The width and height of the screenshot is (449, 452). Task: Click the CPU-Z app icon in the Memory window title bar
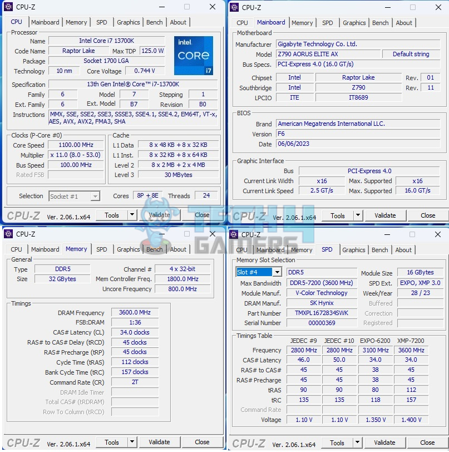click(8, 234)
